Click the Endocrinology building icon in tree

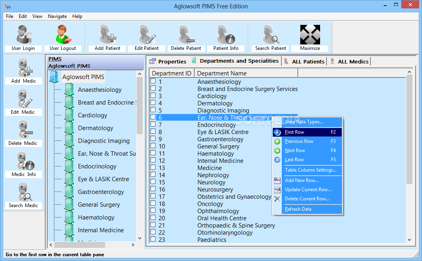(69, 166)
